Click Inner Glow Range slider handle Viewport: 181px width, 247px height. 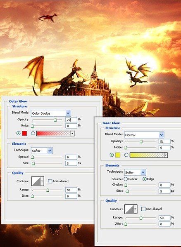pyautogui.click(x=141, y=218)
